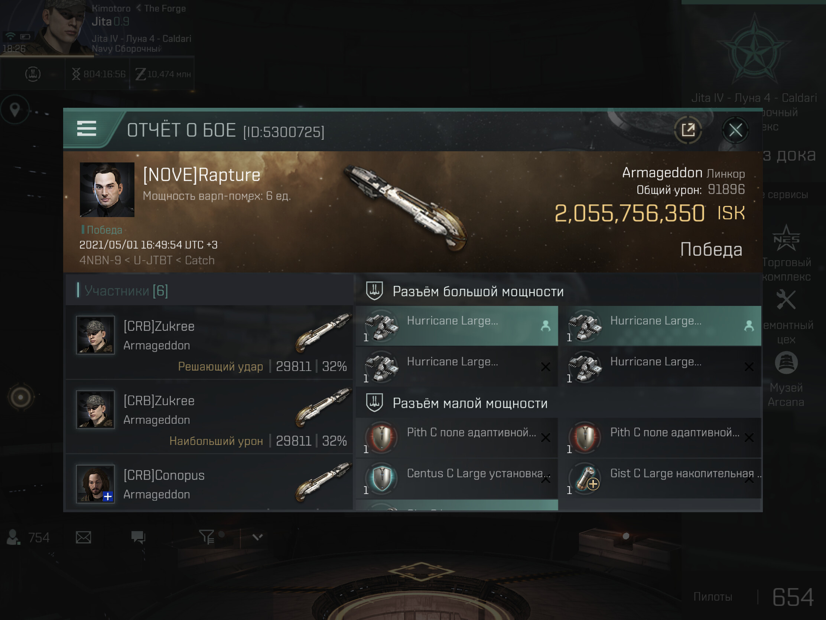
Task: Open the battle report hamburger menu
Action: click(86, 129)
